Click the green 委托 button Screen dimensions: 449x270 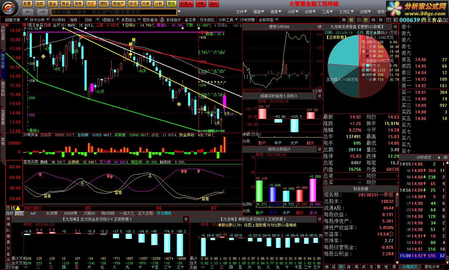pos(171,4)
